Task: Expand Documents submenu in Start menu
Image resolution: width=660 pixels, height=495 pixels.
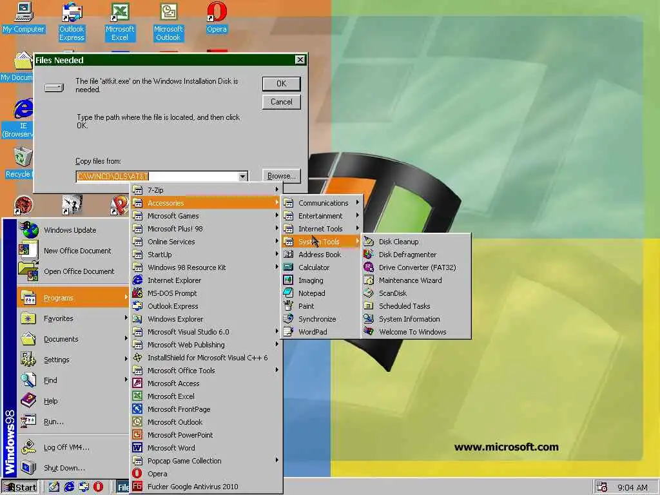Action: 73,339
